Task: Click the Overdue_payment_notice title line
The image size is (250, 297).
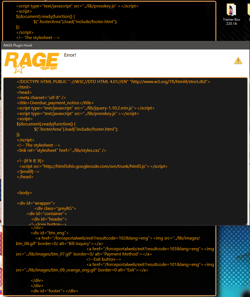Action: 55,103
